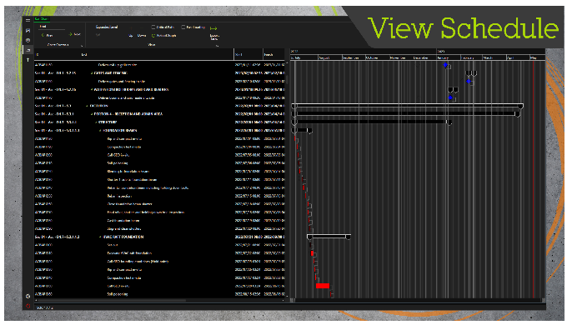Click the RAFT FOUNDATION summary bar in the Gantt chart
The height and width of the screenshot is (325, 567).
(x=329, y=237)
